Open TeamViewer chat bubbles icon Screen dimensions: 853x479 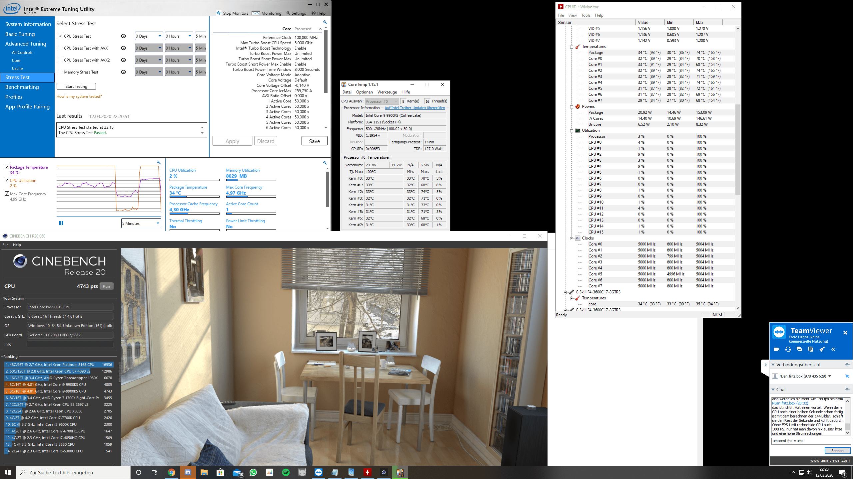[x=799, y=349]
